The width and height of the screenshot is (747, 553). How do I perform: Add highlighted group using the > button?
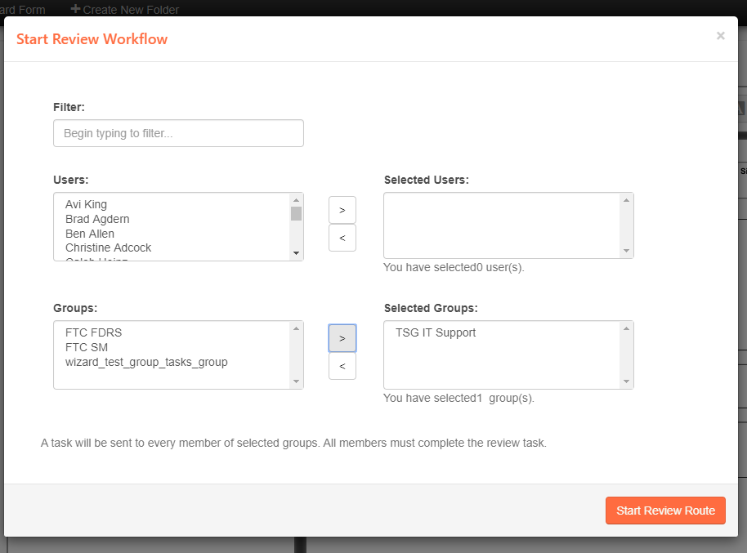342,337
